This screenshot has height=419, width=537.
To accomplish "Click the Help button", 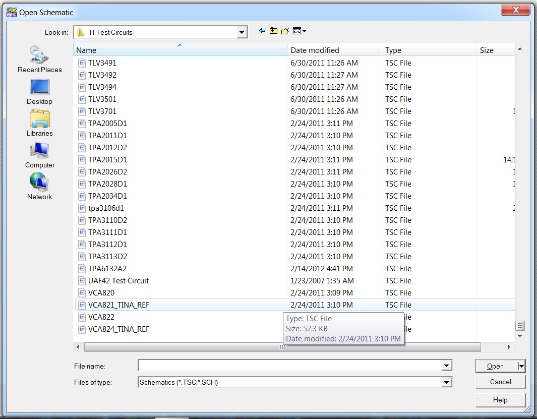I will 500,400.
